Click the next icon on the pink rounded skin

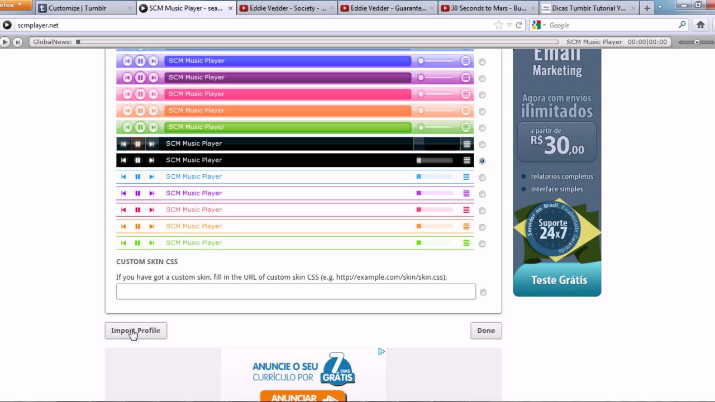click(153, 94)
